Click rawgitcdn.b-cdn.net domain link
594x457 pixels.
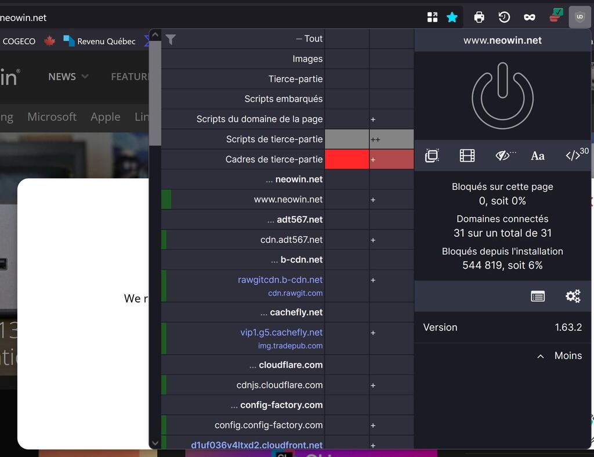click(x=280, y=280)
